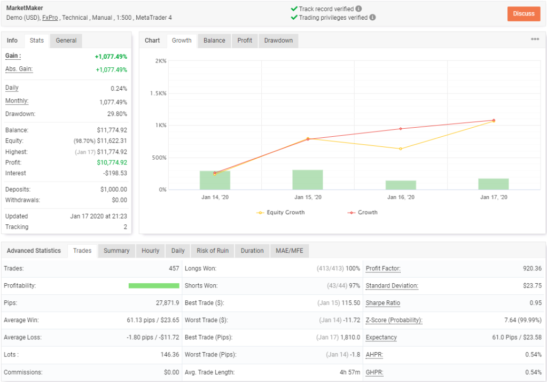Open the Hourly statistics tab
This screenshot has width=547, height=382.
pos(150,251)
